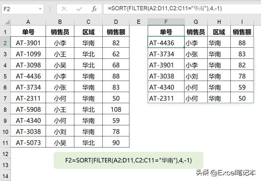Click the Enter (✓) checkmark icon
The height and width of the screenshot is (181, 261).
(79, 9)
